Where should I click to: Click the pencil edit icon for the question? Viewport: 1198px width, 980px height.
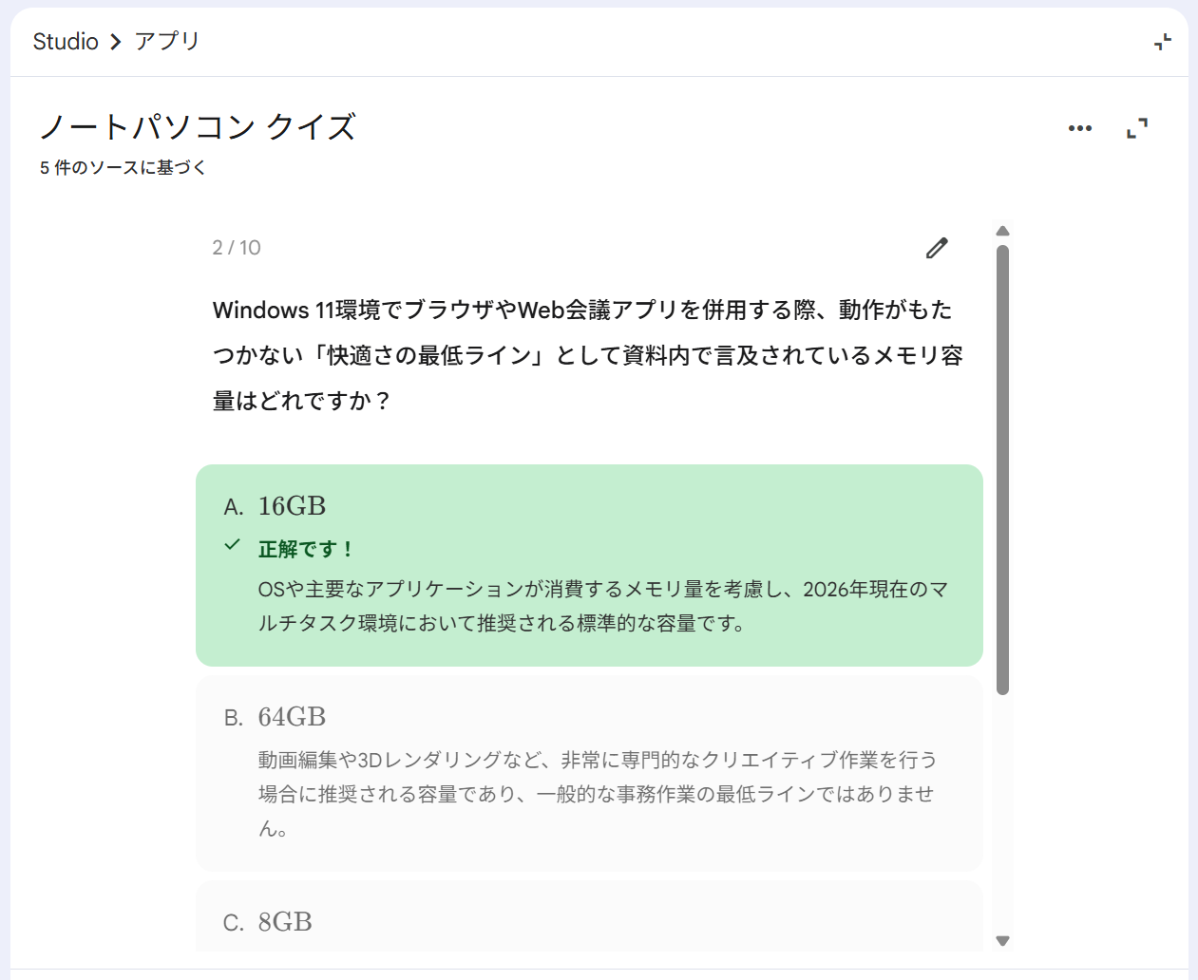(x=937, y=248)
